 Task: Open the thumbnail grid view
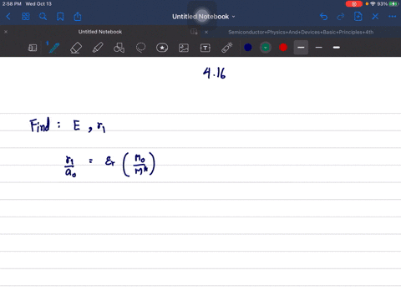click(26, 17)
